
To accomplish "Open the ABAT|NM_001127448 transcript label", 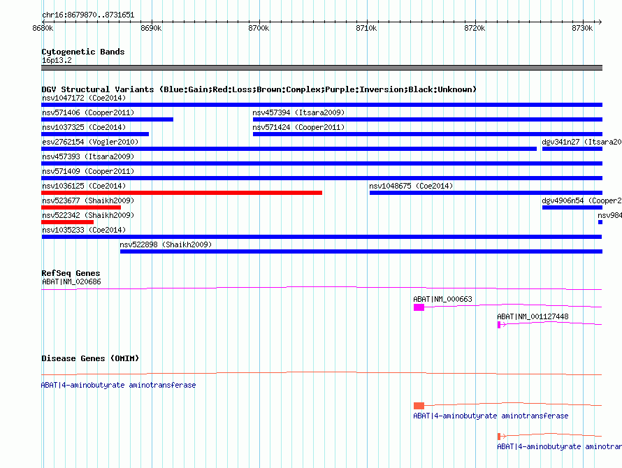I will tap(533, 317).
